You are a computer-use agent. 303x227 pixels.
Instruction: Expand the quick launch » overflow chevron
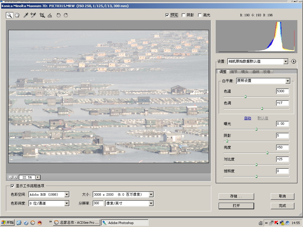click(x=50, y=222)
